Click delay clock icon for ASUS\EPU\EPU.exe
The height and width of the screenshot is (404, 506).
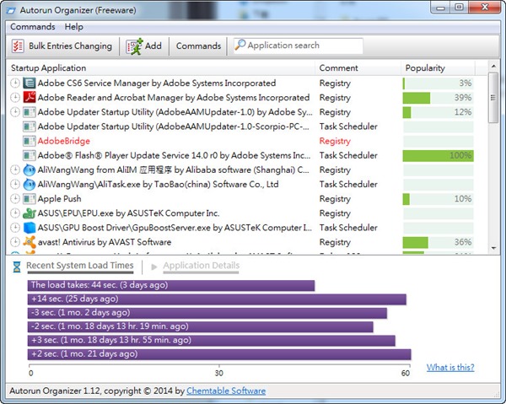tap(15, 213)
